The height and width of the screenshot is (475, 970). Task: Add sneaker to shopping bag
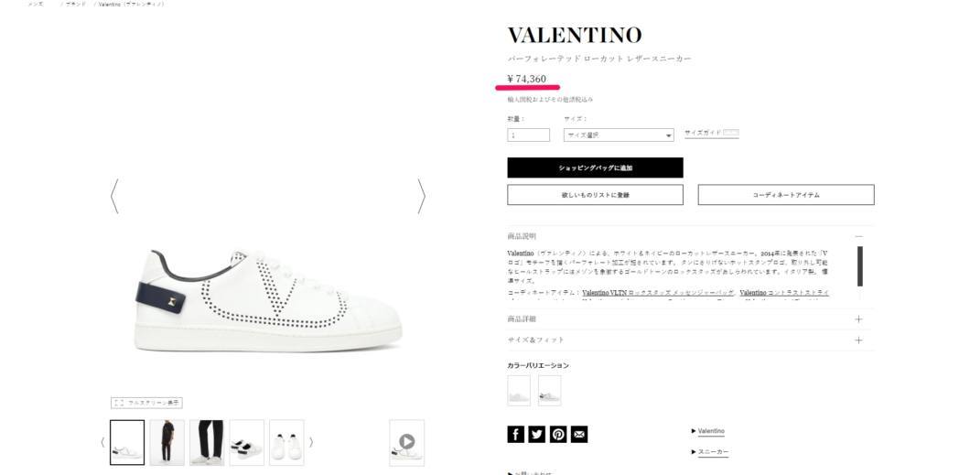(x=595, y=167)
